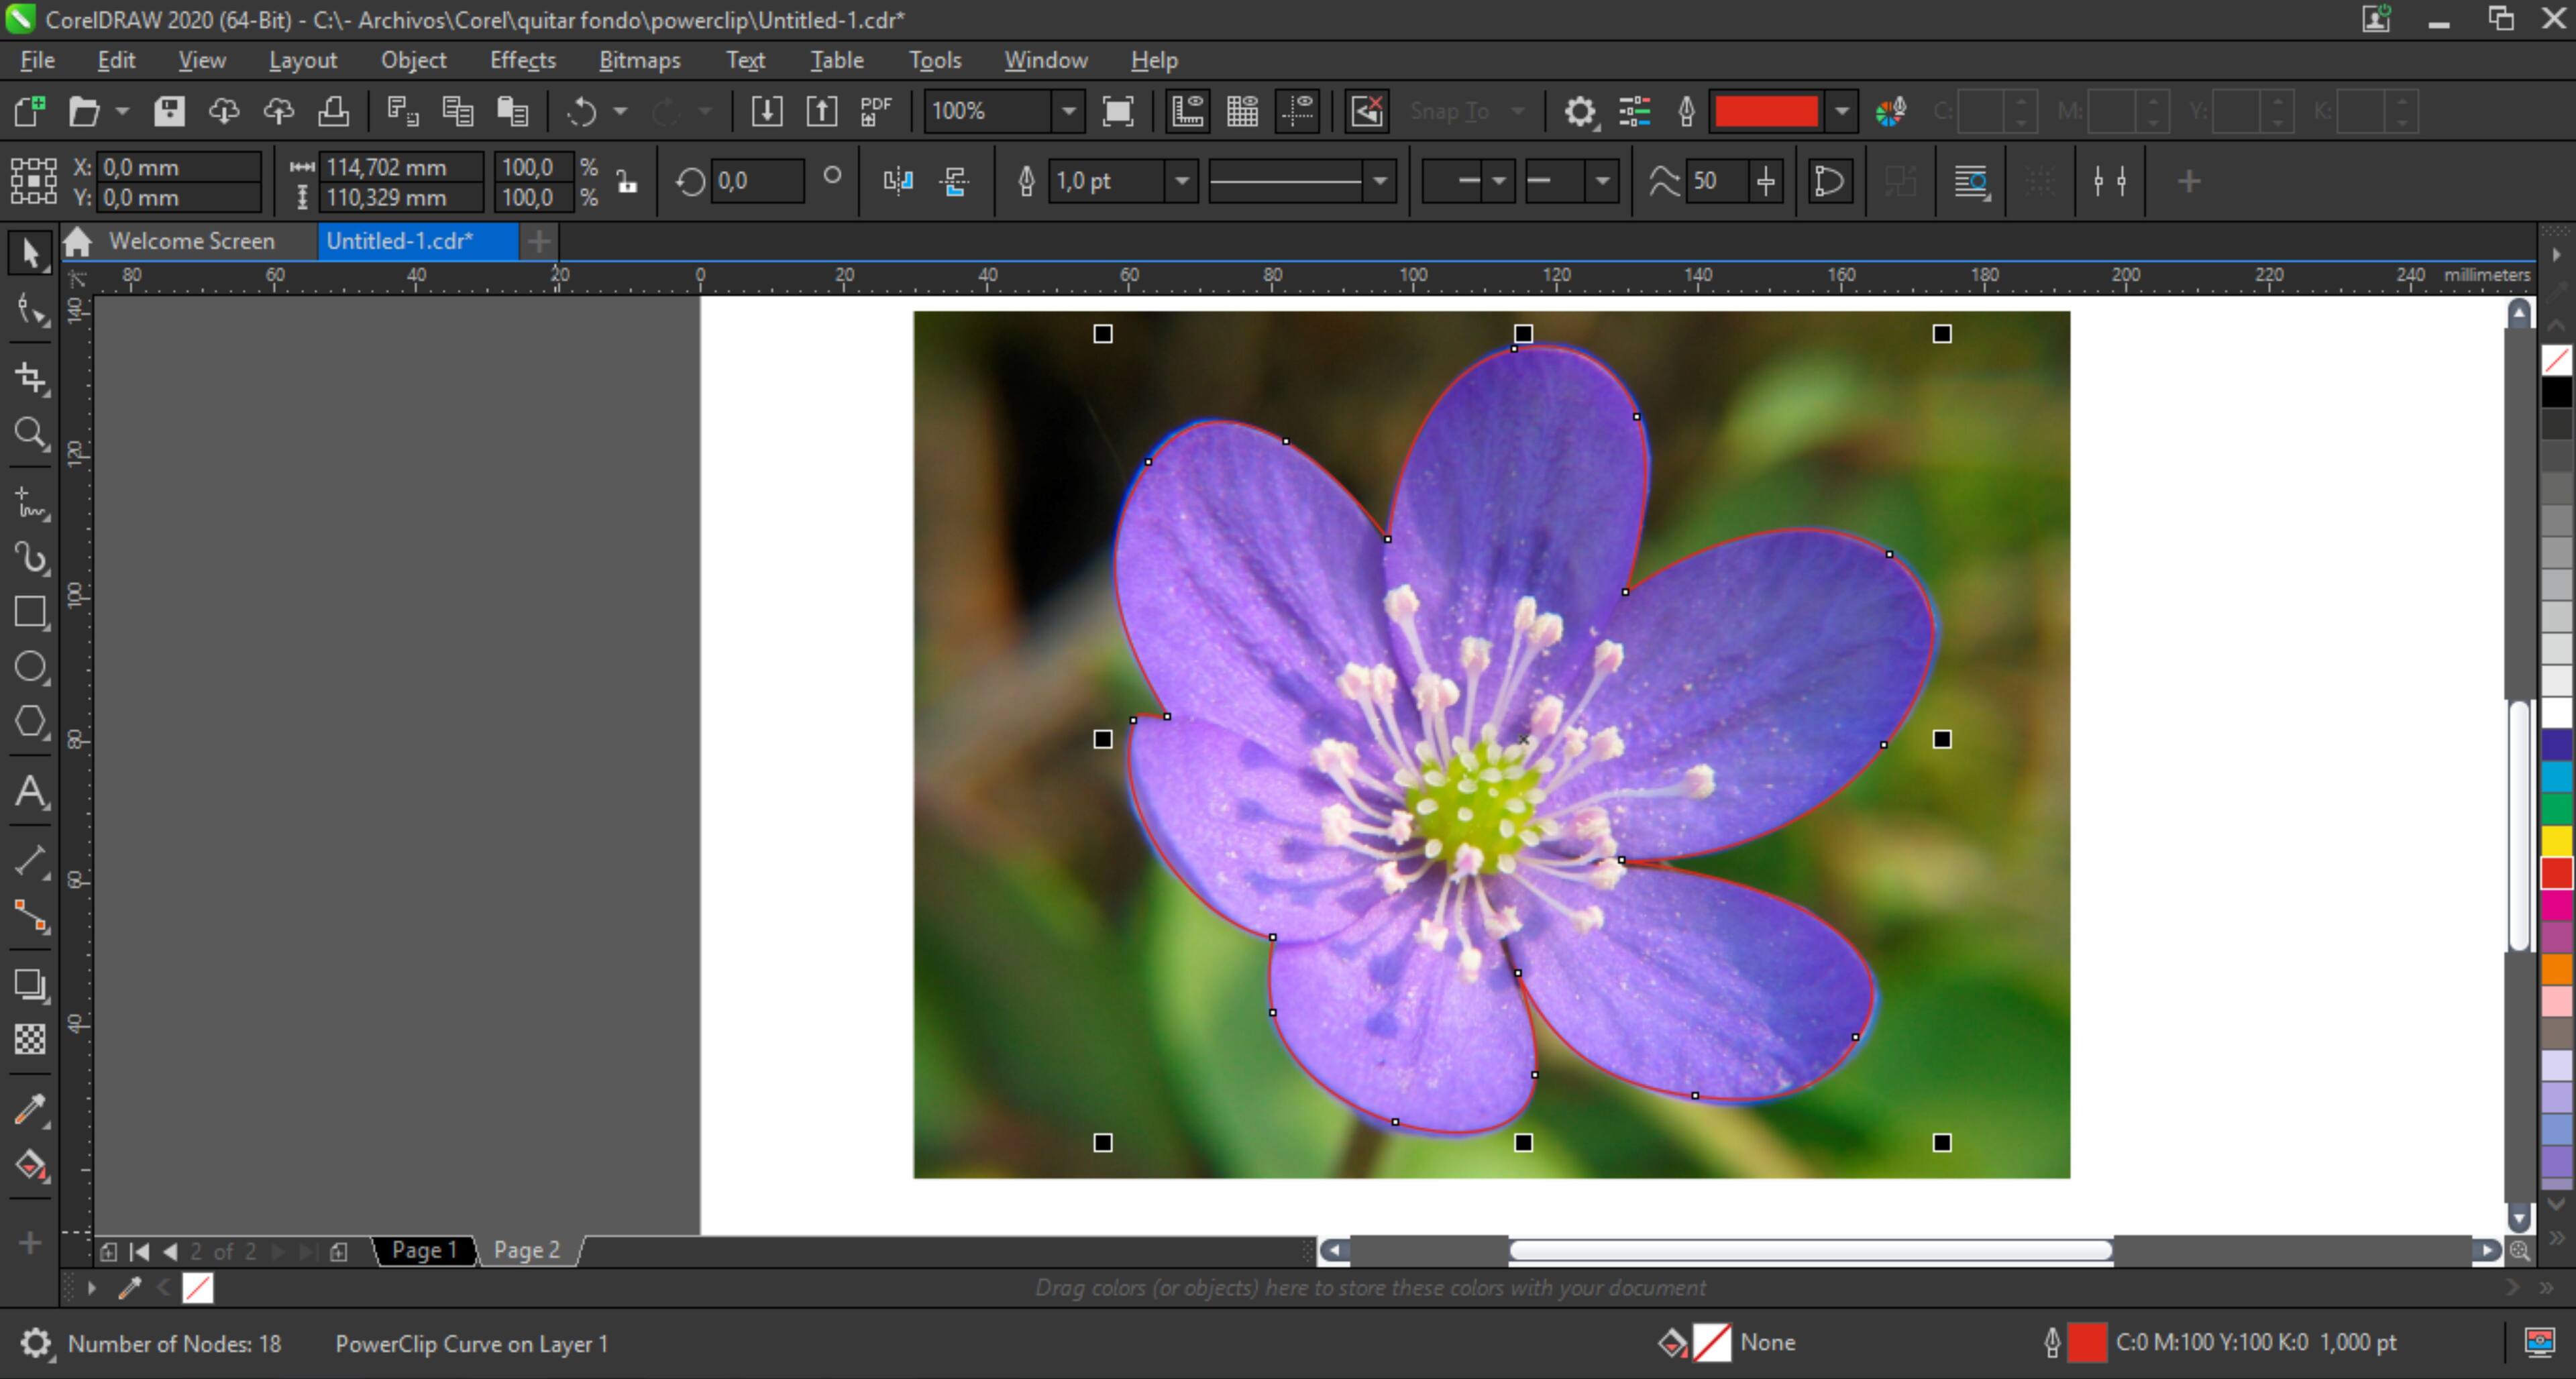Pick the red fill color swatch
2576x1379 pixels.
pos(2556,873)
